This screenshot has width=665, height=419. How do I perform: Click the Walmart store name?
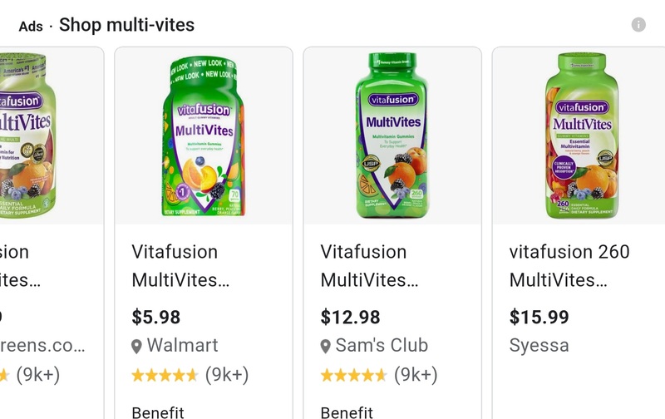click(182, 345)
